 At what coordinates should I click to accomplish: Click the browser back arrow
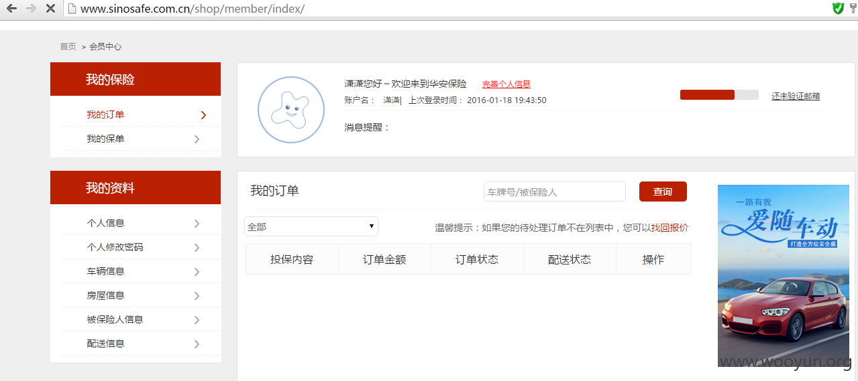11,8
